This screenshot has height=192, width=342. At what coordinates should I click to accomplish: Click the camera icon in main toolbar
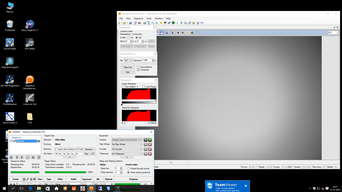[x=140, y=23]
